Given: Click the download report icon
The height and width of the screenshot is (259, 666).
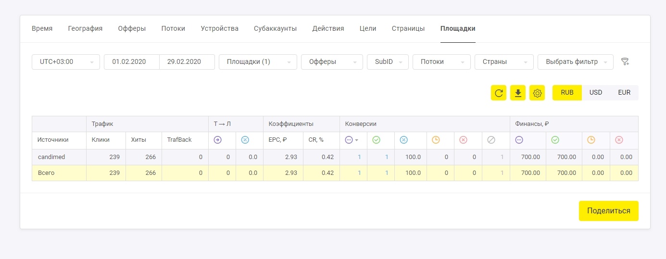Looking at the screenshot, I should pyautogui.click(x=518, y=93).
